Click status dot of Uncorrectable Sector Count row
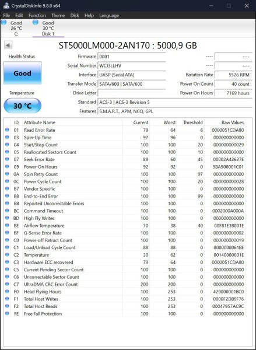Screen dimensions: 256x350 point(7,276)
